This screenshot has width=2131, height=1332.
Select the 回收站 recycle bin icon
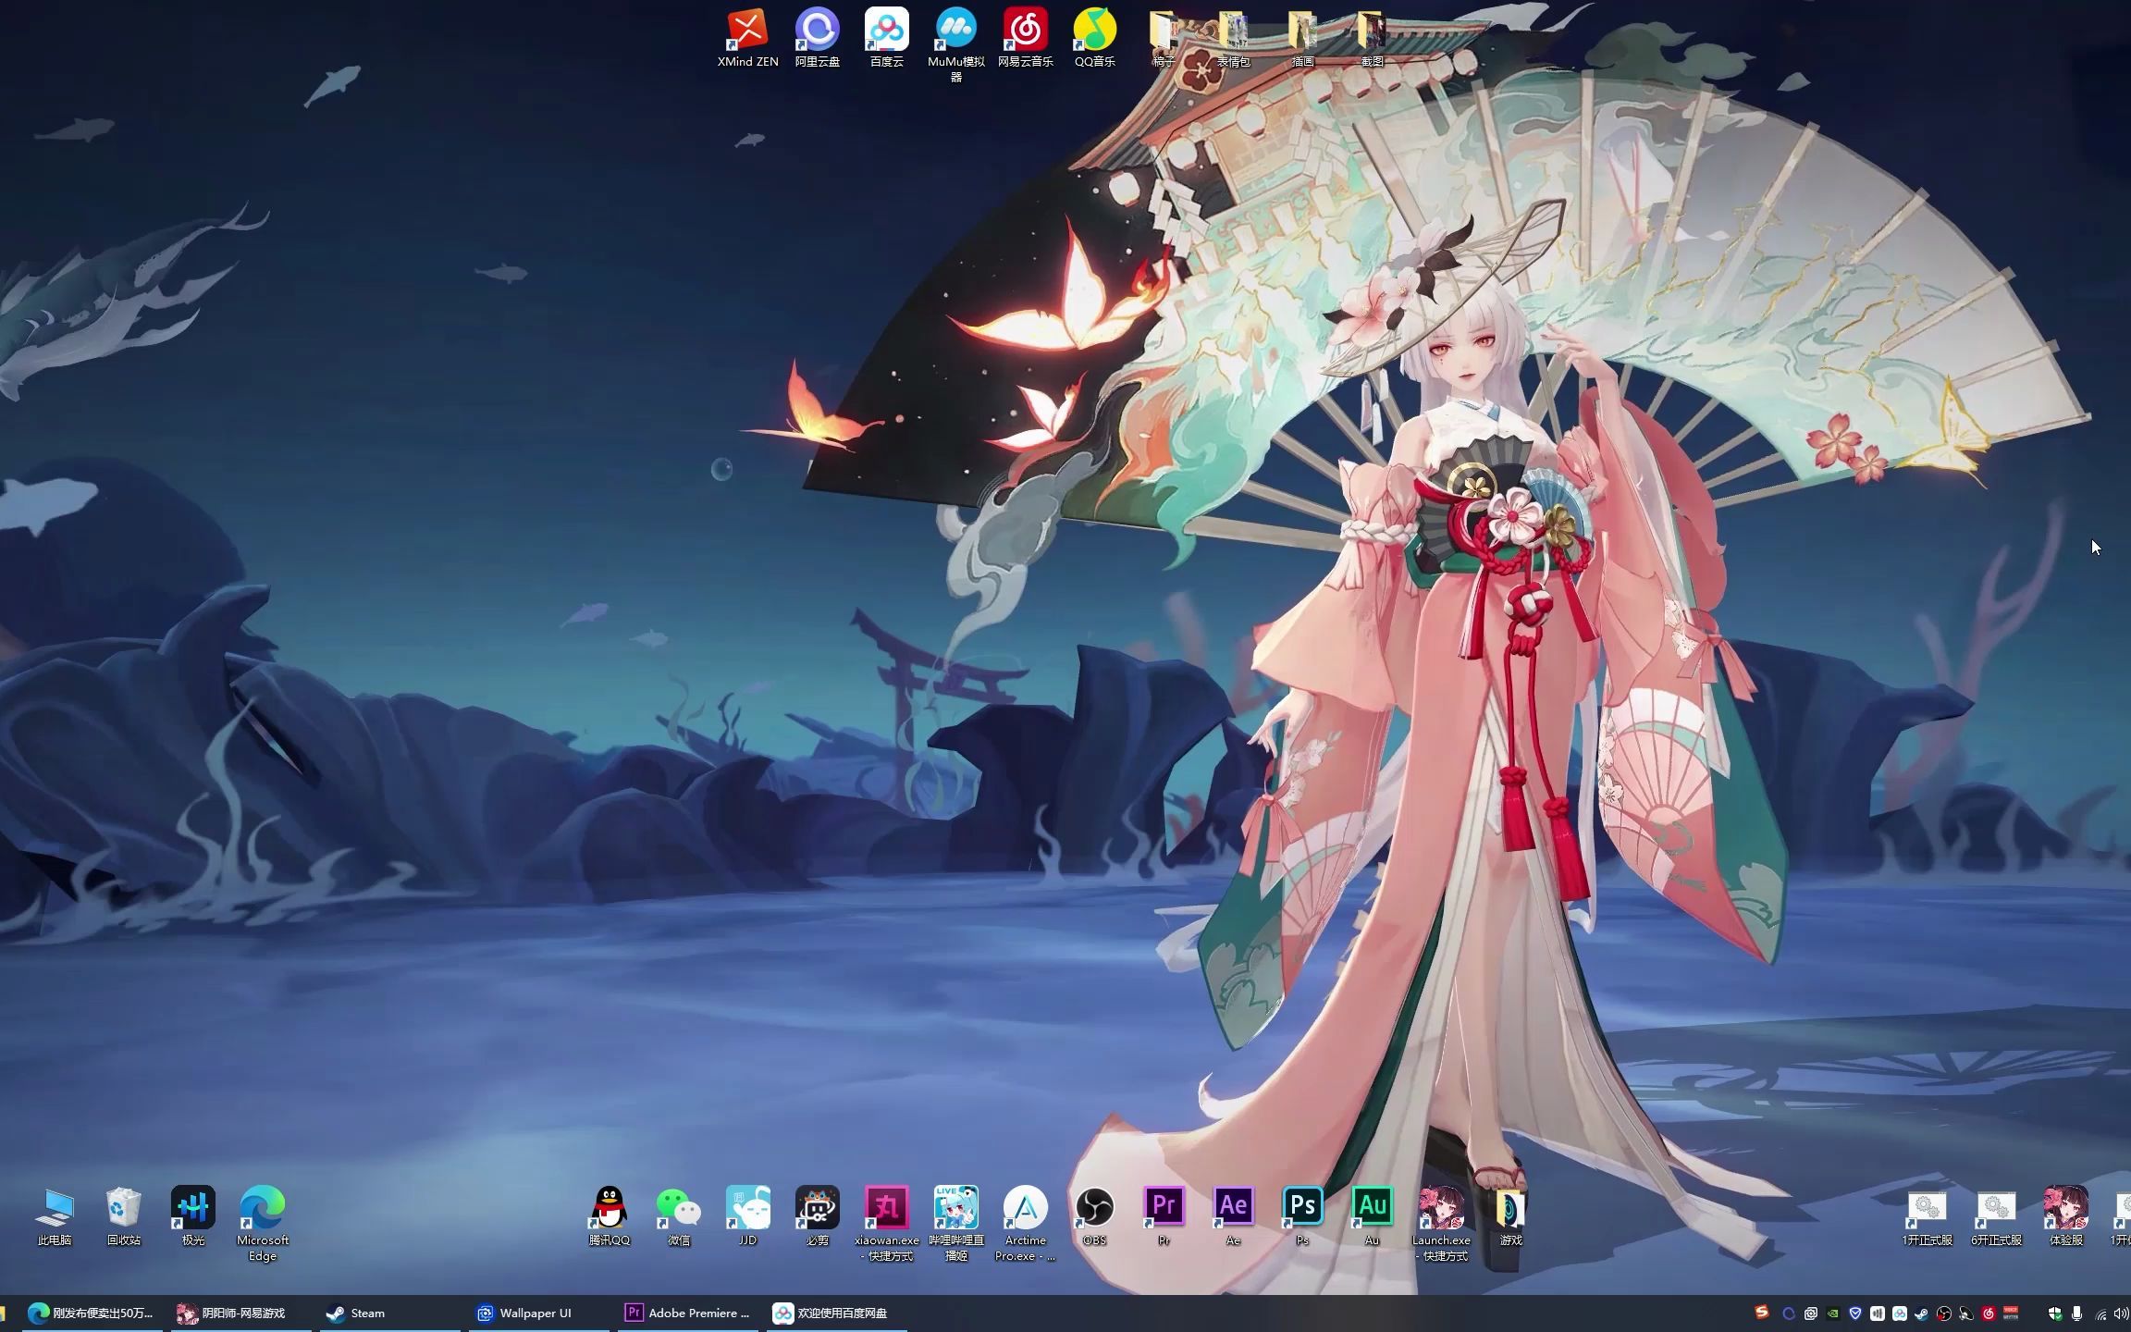(124, 1217)
